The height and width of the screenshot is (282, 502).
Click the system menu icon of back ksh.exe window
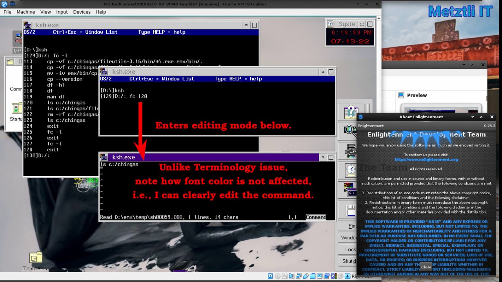[27, 25]
